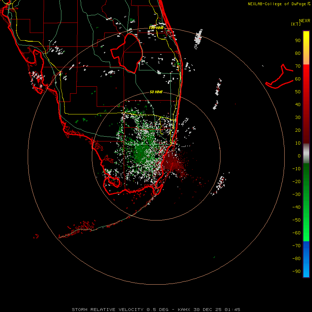Click the -30 scale value
The image size is (312, 312).
(x=296, y=194)
